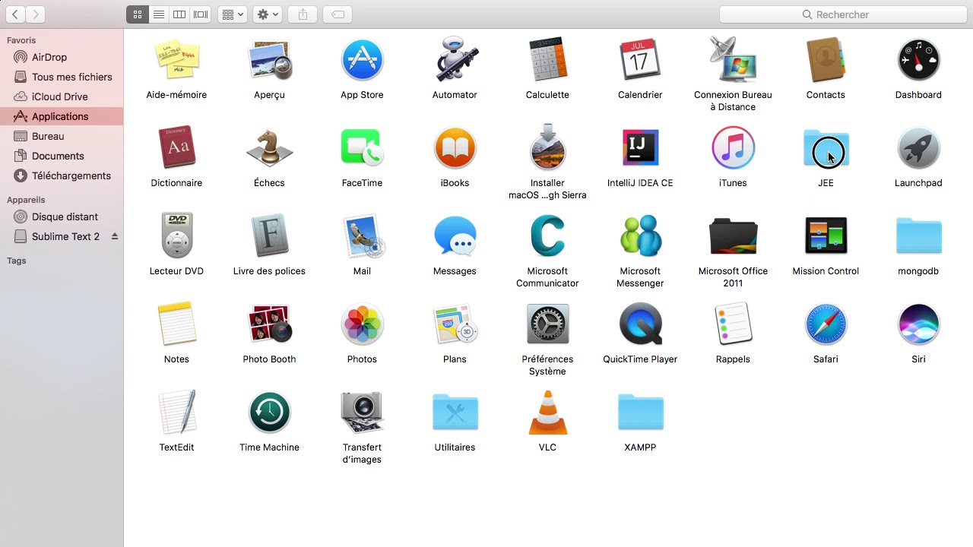Click the Mission Control icon

click(x=826, y=236)
